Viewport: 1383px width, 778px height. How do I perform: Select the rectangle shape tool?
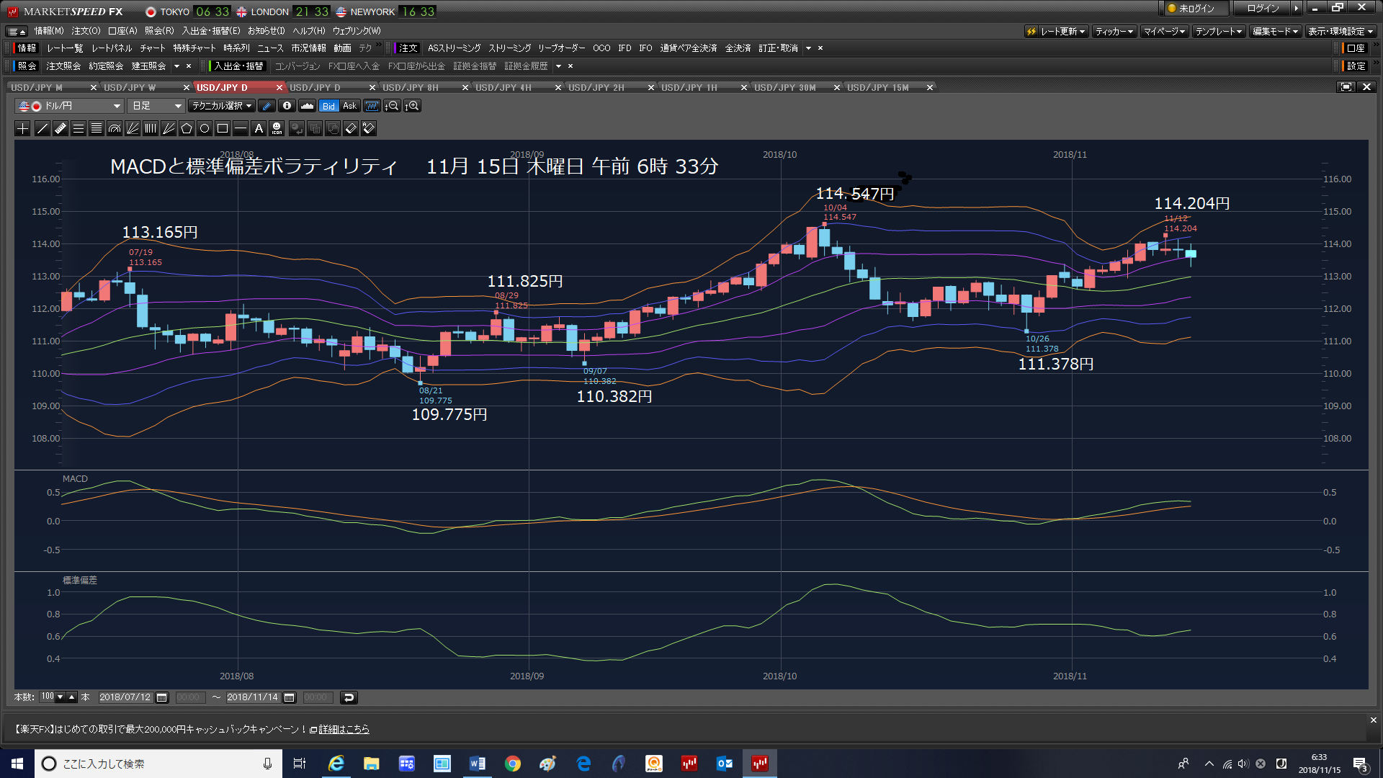(223, 128)
